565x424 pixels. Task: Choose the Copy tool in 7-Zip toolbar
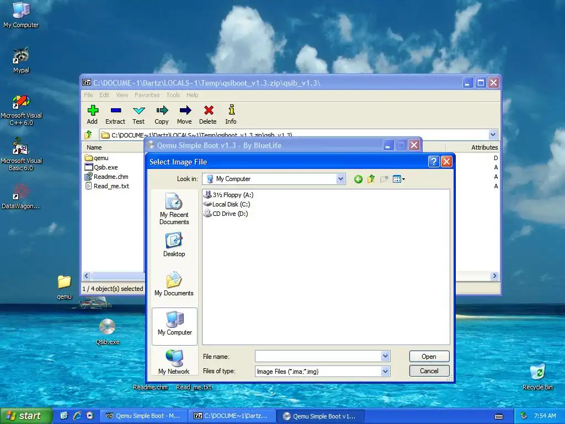point(162,114)
